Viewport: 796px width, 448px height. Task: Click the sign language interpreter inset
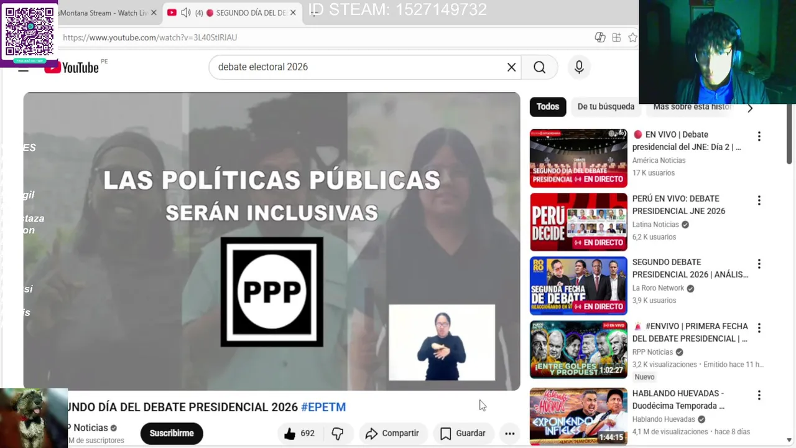point(442,342)
